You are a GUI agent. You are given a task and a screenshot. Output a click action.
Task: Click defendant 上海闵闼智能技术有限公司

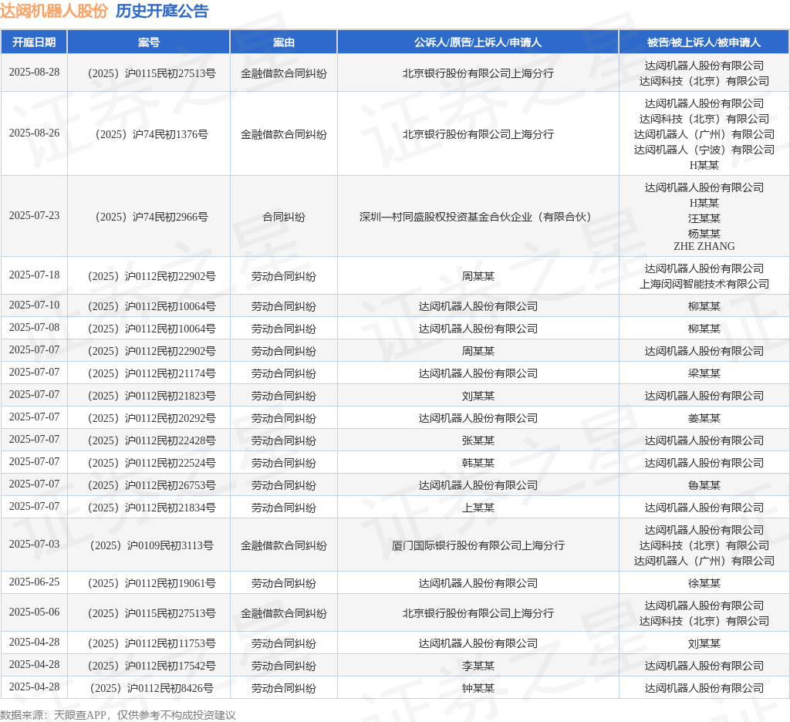point(704,284)
